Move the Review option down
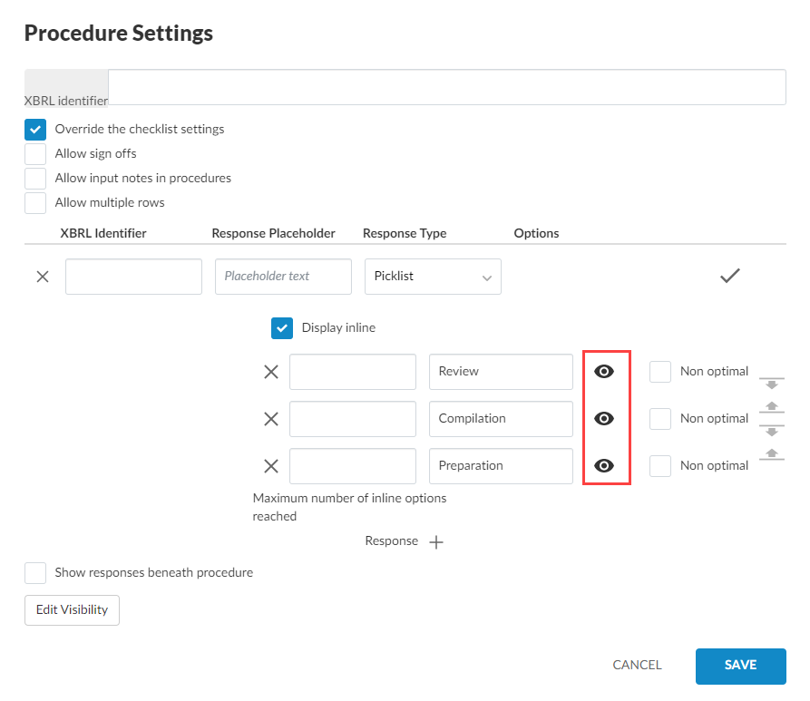Viewport: 810px width, 701px height. tap(771, 384)
